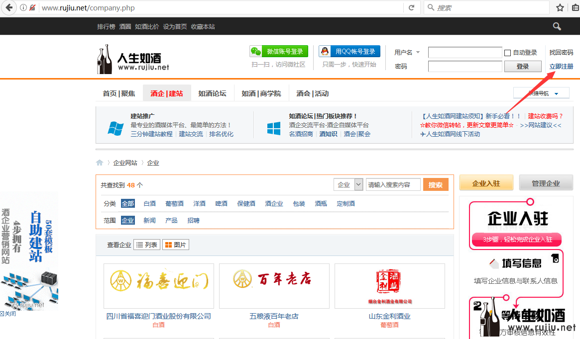Viewport: 580px width, 339px height.
Task: Open the search icon in the black top bar
Action: tap(557, 26)
